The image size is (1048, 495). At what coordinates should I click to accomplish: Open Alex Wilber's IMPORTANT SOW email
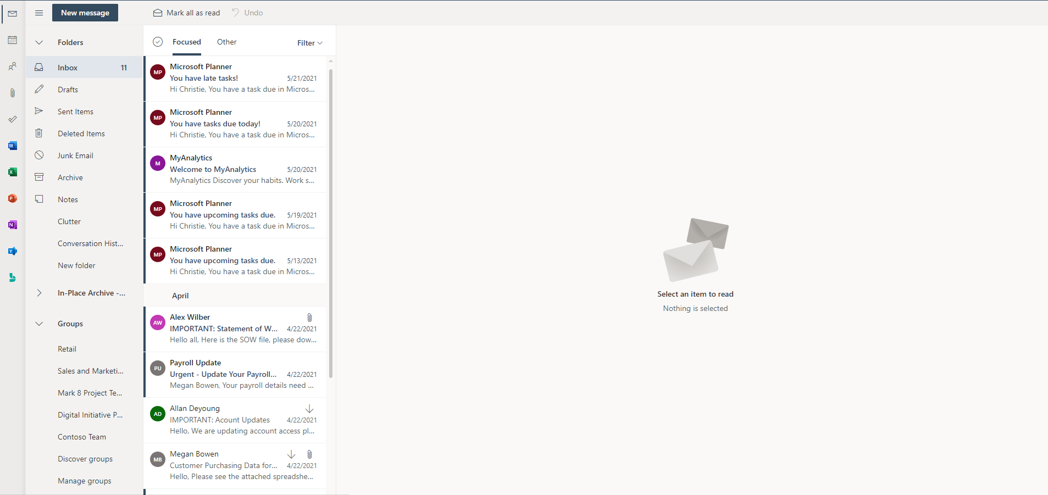pos(235,329)
